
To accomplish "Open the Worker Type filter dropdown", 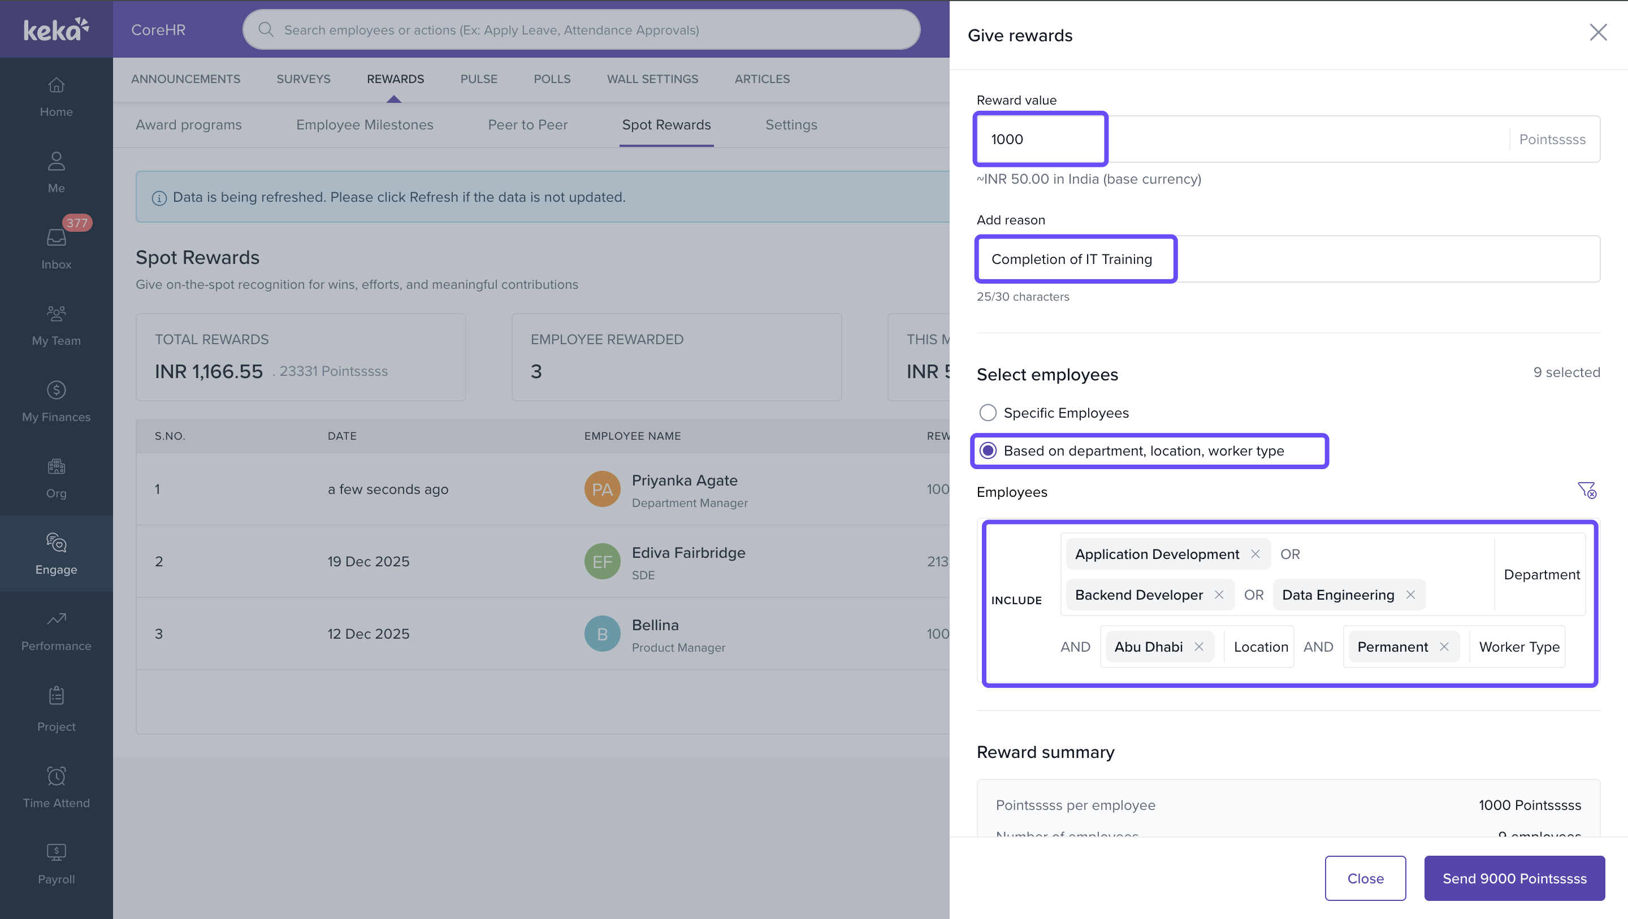I will click(x=1519, y=647).
